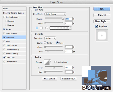Screen dimensions: 113x92
Task: Turn on Gradient Overlay checkbox
Action: pyautogui.click(x=4, y=49)
